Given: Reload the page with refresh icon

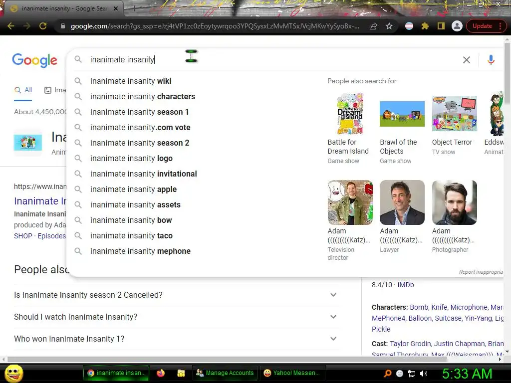Looking at the screenshot, I should (x=43, y=26).
